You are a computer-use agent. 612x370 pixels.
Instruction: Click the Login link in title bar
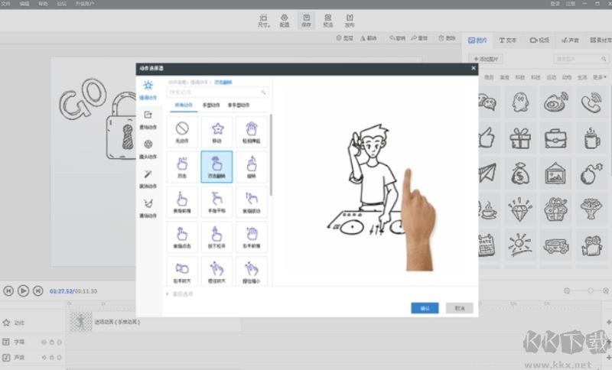(555, 4)
